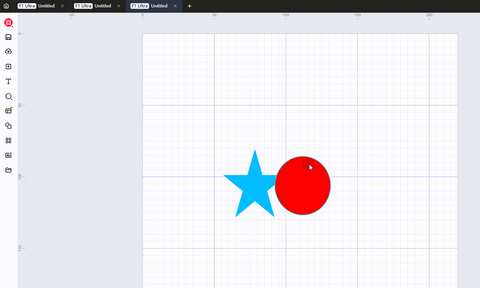The width and height of the screenshot is (480, 288).
Task: Close the first F1 Ultra Untitled tab
Action: pos(62,6)
